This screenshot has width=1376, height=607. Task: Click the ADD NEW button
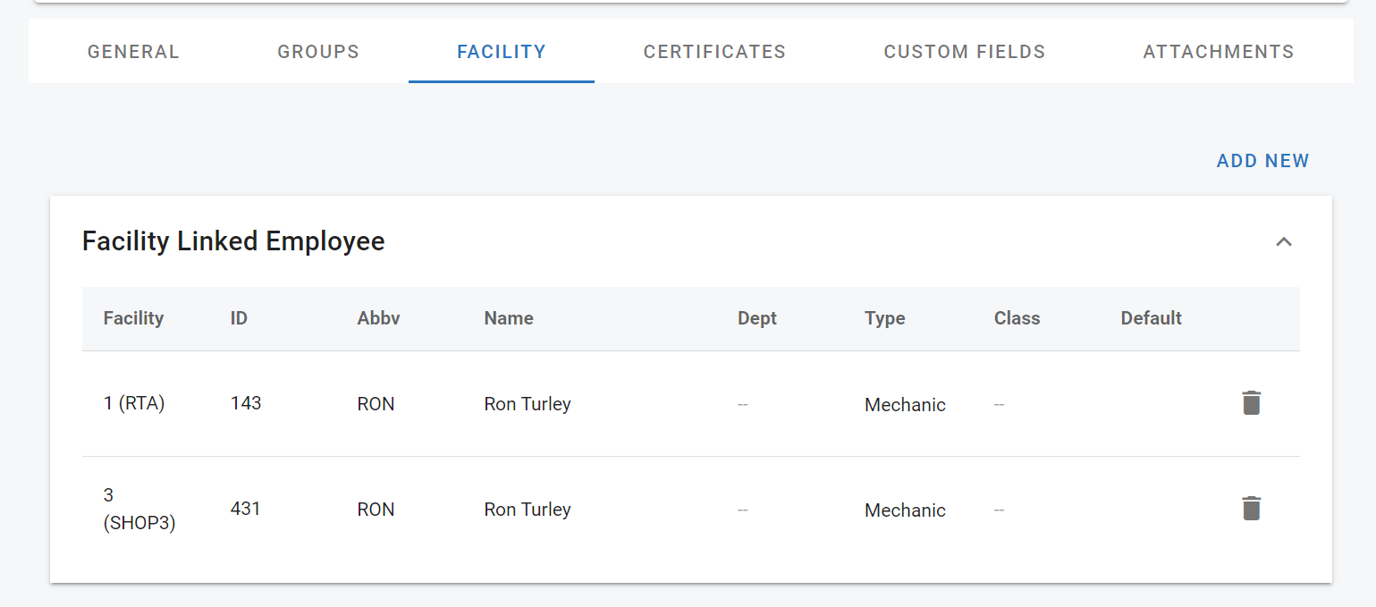click(x=1262, y=161)
